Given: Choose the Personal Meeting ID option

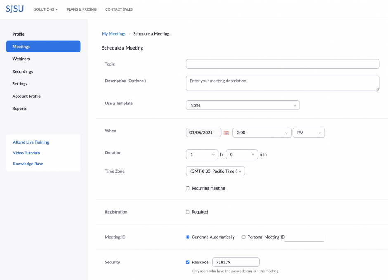Looking at the screenshot, I should coord(244,237).
